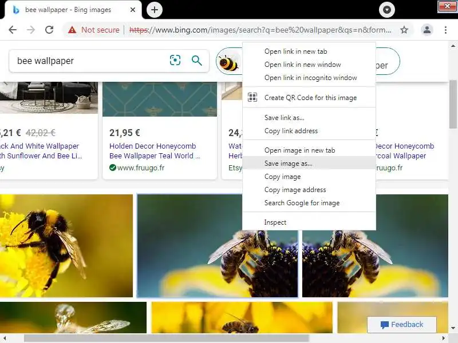Screen dimensions: 458x343
Task: Click the Not secure warning icon
Action: pos(72,30)
